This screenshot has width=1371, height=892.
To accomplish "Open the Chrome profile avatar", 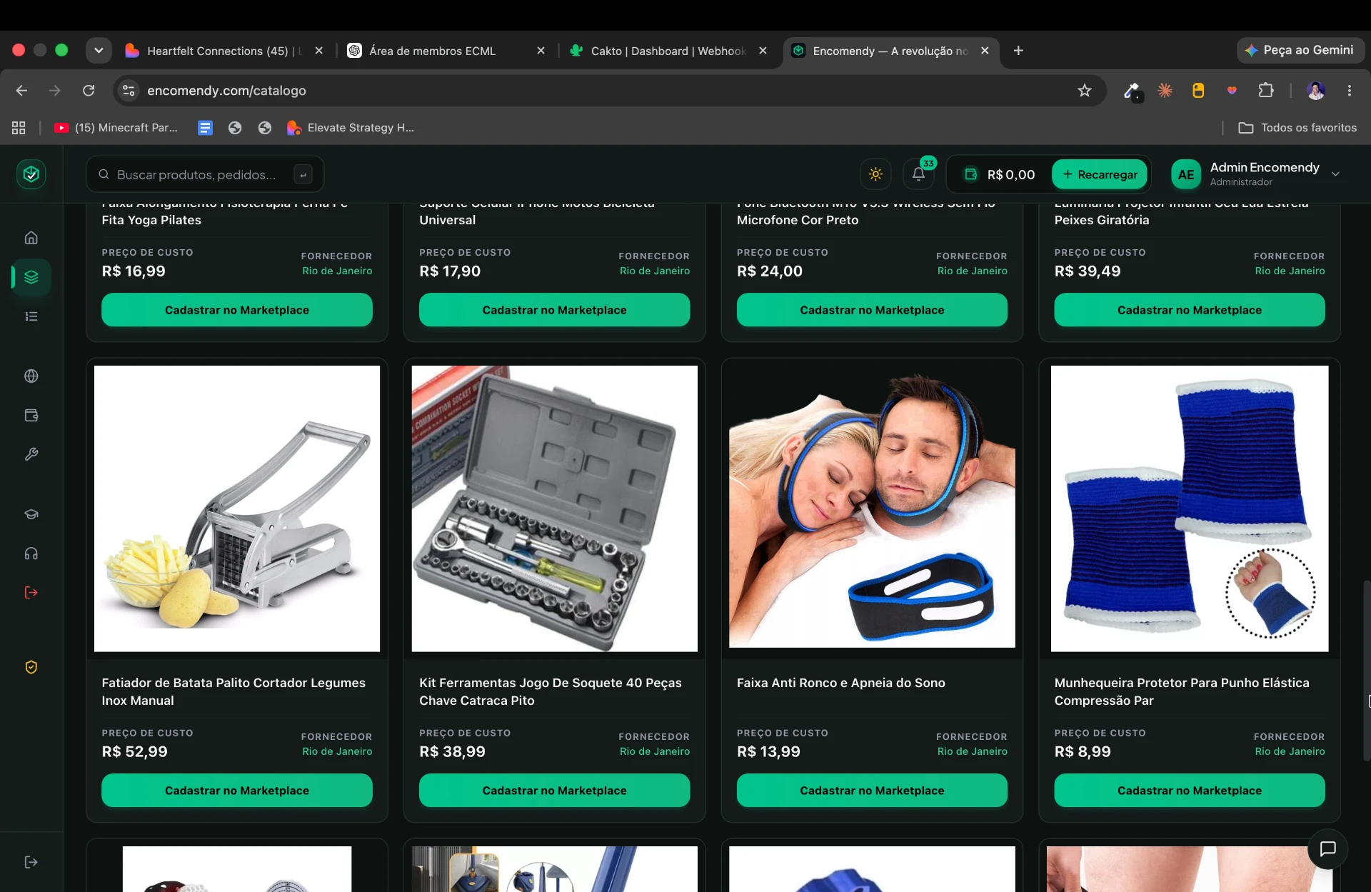I will pyautogui.click(x=1316, y=91).
